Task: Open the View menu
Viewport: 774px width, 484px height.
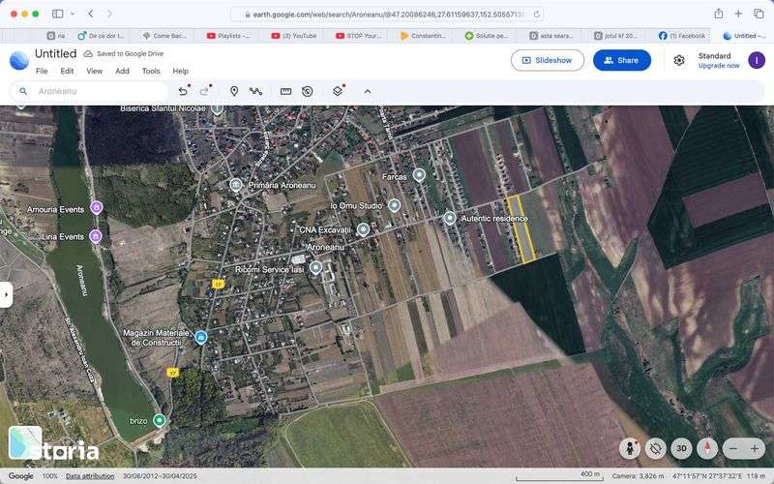Action: point(94,71)
